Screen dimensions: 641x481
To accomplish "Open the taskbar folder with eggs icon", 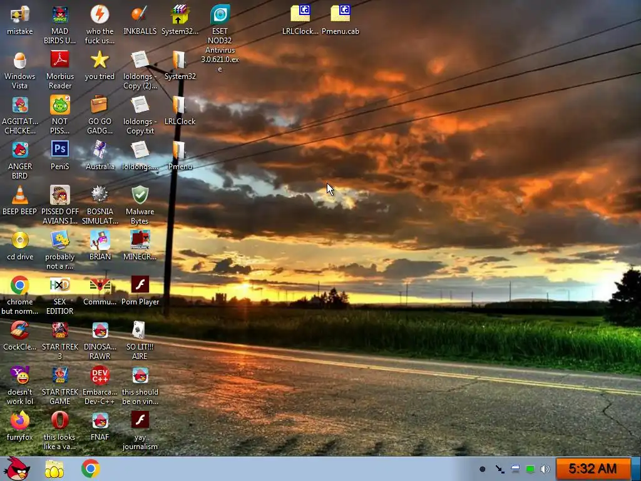I will pos(54,469).
